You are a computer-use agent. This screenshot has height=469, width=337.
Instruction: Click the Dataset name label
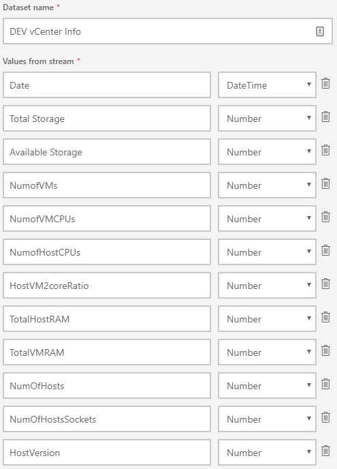coord(29,7)
